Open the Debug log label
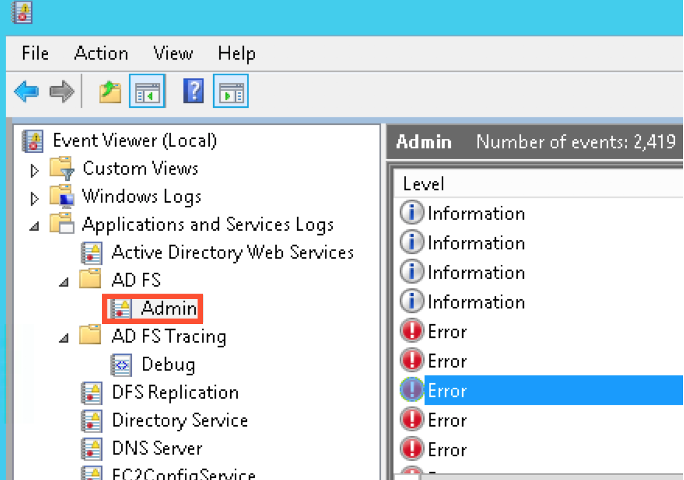This screenshot has height=480, width=684. [168, 365]
